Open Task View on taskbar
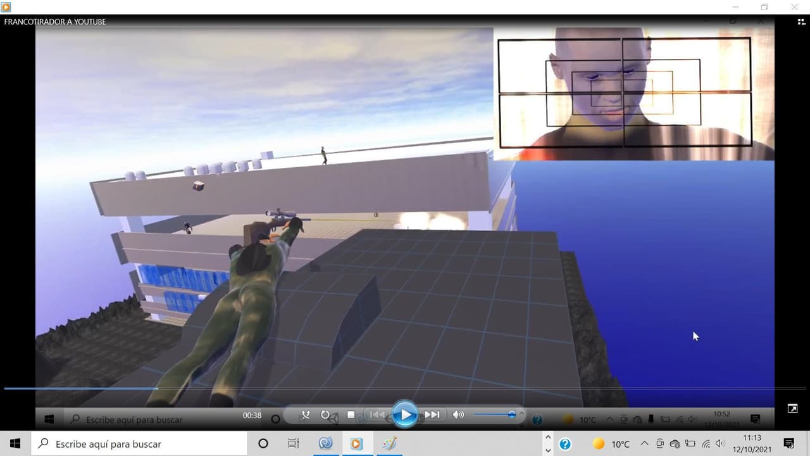 pyautogui.click(x=294, y=444)
